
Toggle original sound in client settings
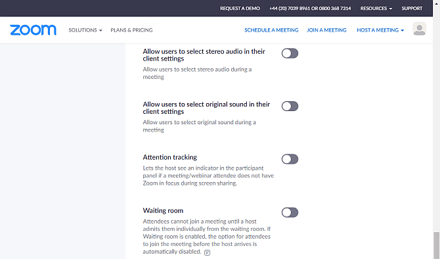coord(290,106)
